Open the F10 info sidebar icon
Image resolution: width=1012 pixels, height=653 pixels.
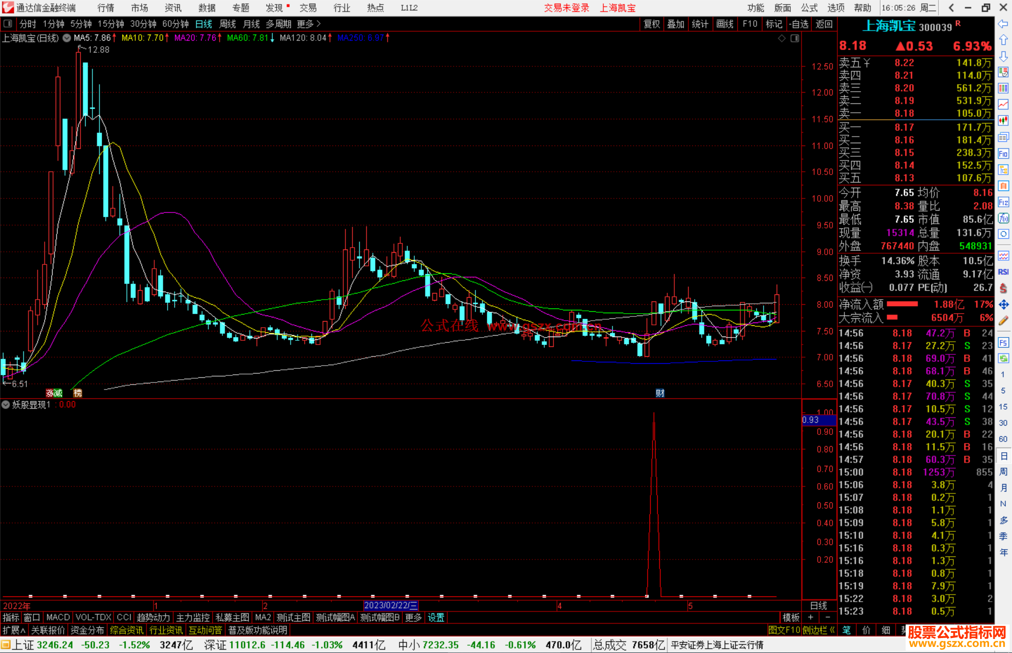point(1003,154)
